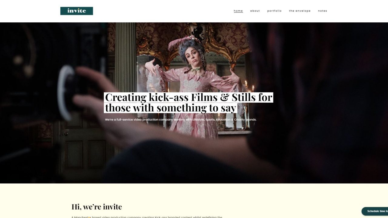This screenshot has height=218, width=388.
Task: Click the invite logo in header
Action: [x=77, y=11]
